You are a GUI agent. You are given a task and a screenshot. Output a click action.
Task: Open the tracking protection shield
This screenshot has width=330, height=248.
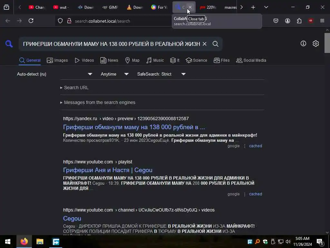(x=60, y=21)
